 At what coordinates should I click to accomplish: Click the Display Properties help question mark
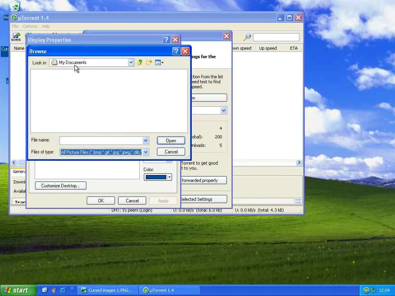[166, 40]
